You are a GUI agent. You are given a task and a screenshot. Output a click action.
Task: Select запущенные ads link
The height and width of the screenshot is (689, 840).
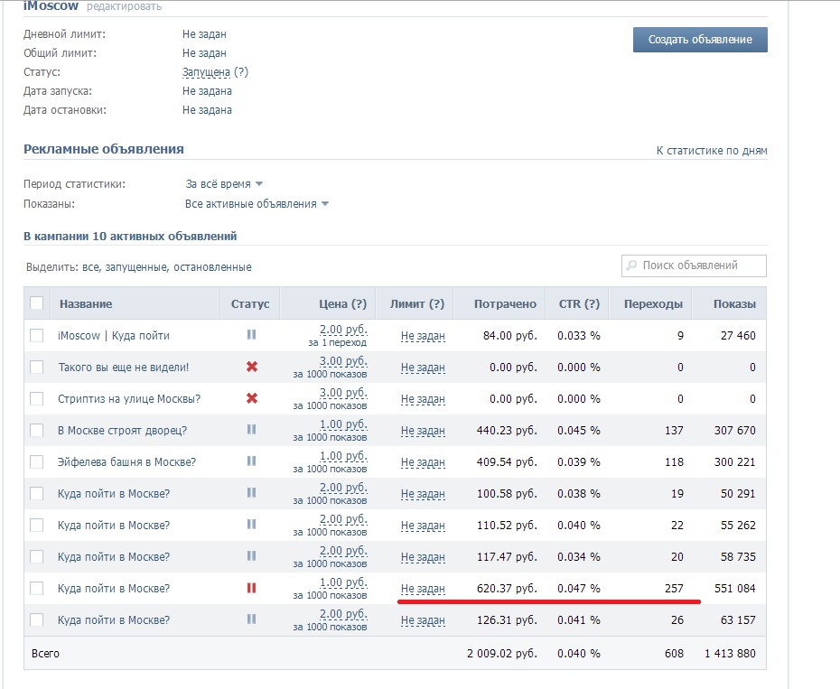(x=136, y=266)
